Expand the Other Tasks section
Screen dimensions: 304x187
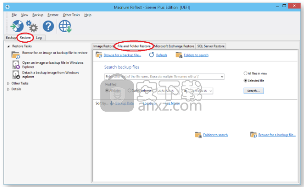[8, 83]
